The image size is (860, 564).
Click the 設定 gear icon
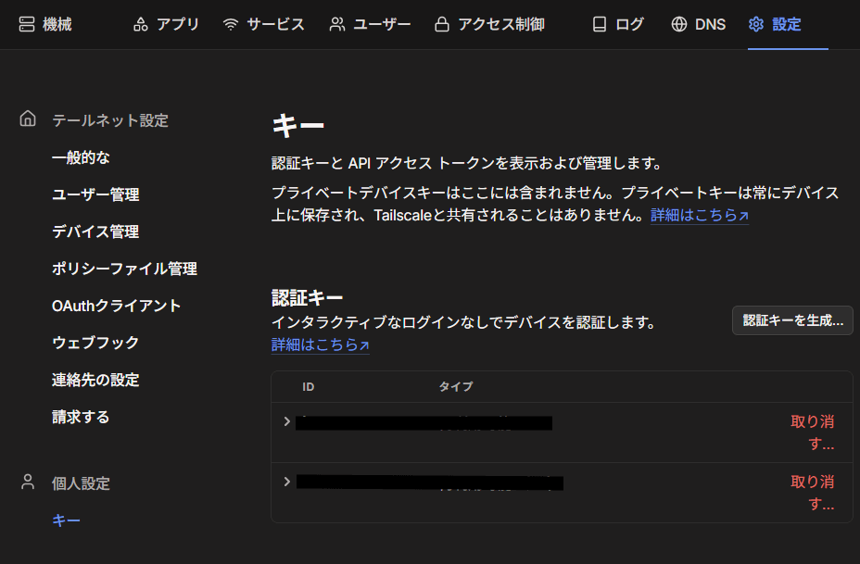click(x=753, y=24)
